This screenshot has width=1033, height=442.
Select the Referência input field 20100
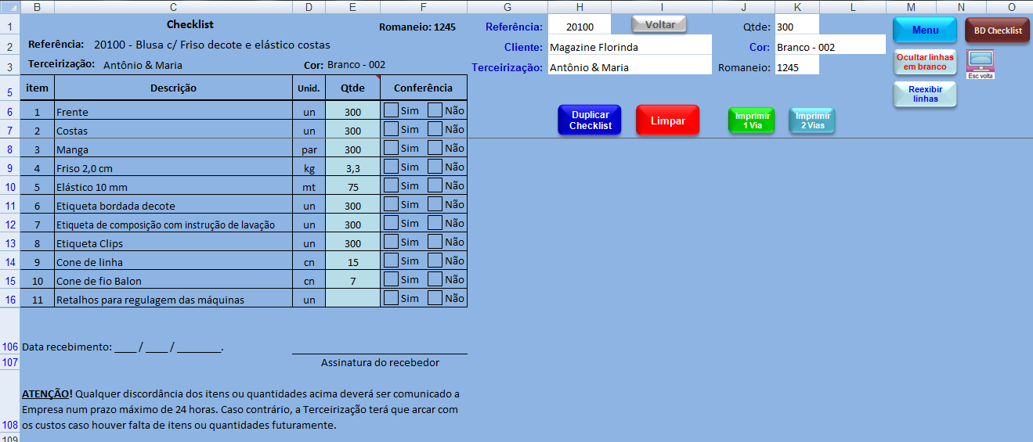580,27
